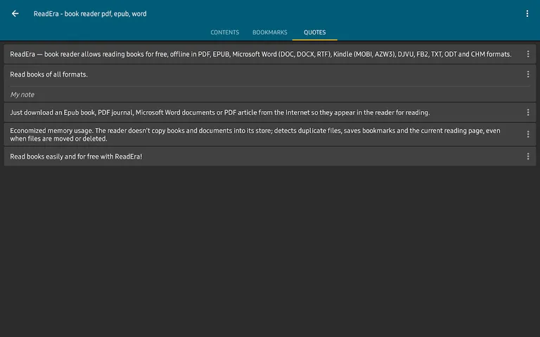Open options for 'Just download an Epub book' quote

[527, 112]
